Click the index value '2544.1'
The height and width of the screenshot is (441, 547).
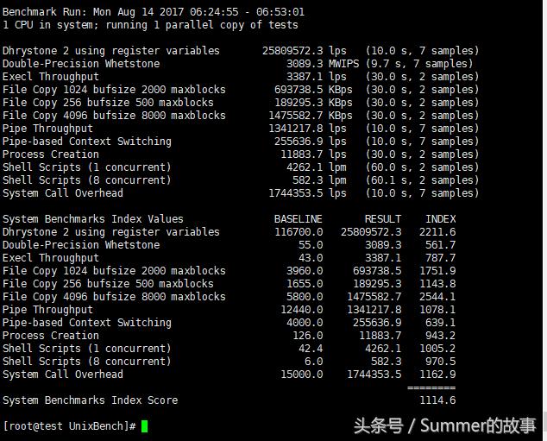437,297
